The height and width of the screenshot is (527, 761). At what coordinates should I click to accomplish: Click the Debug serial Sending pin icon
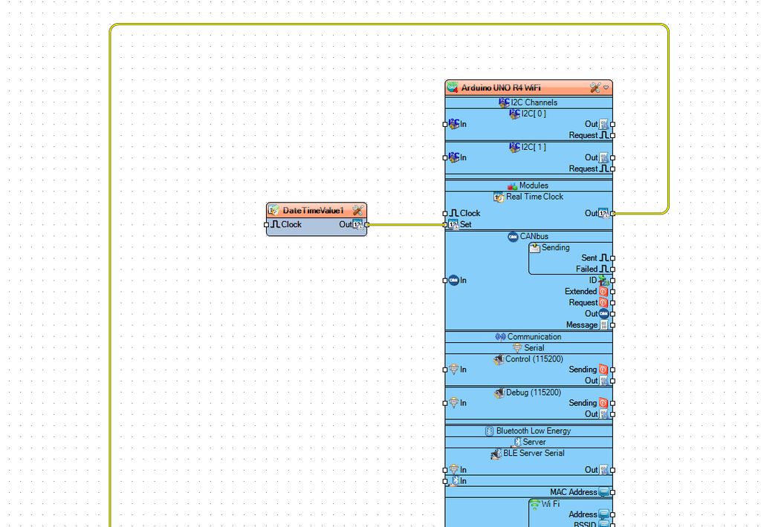603,403
